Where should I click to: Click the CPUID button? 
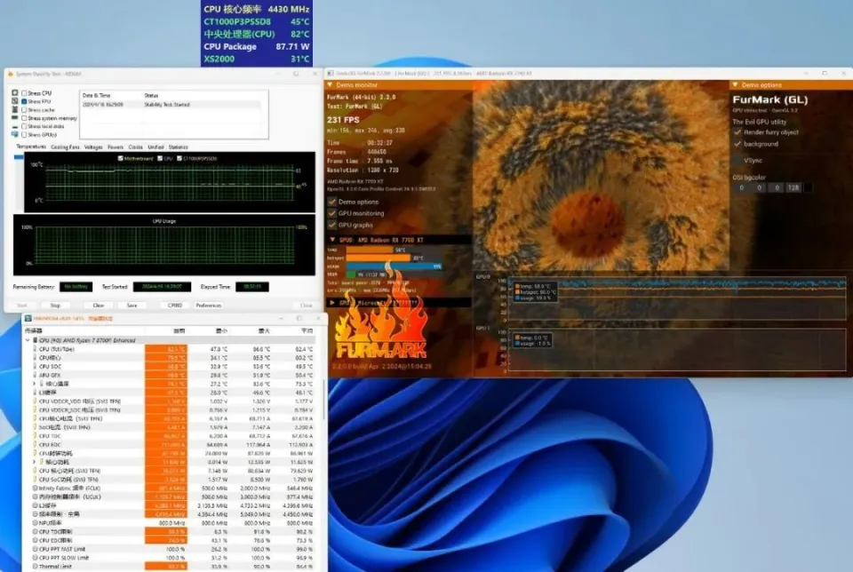175,306
